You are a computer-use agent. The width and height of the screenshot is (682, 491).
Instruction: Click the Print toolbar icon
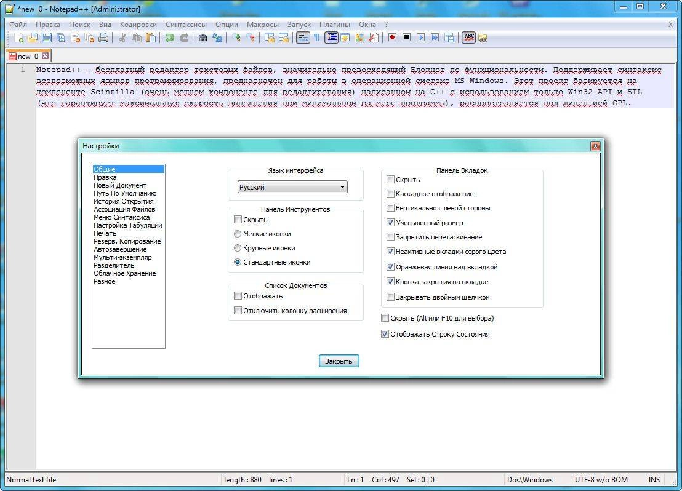(x=103, y=38)
